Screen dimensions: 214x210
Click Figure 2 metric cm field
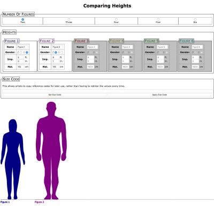point(56,67)
